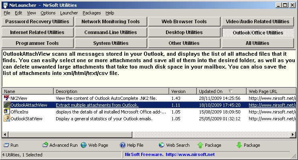Sort by Web Page URL column header
This screenshot has width=298, height=160.
coord(271,91)
